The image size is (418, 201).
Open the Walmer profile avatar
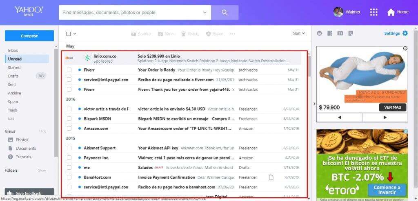click(338, 12)
